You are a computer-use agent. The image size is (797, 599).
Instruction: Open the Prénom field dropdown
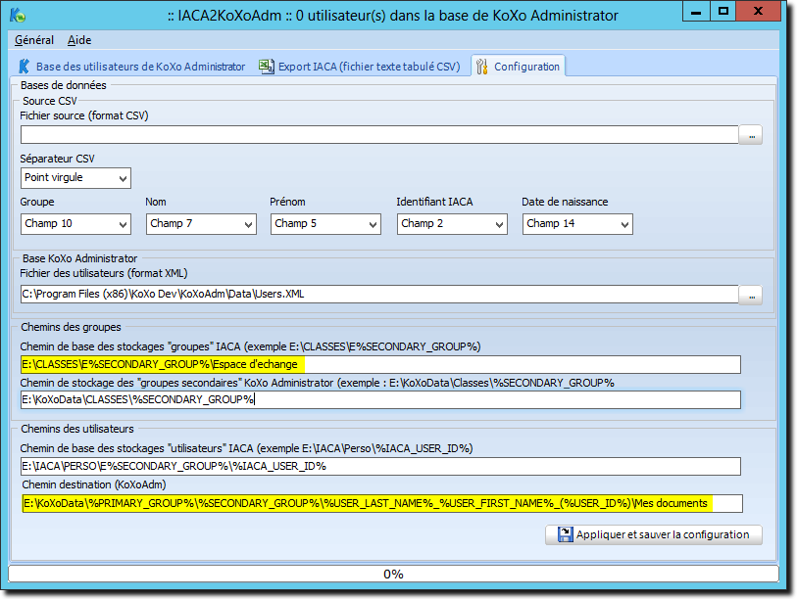[325, 224]
